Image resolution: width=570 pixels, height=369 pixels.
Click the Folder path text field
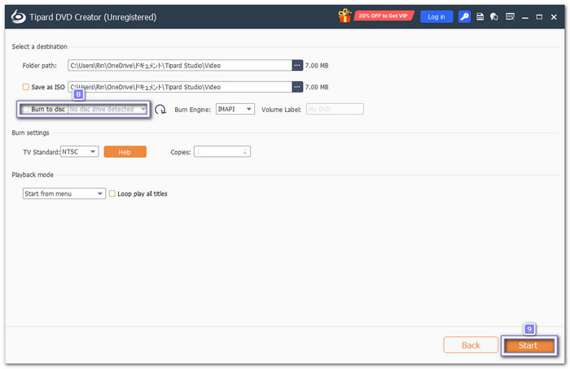pos(180,65)
